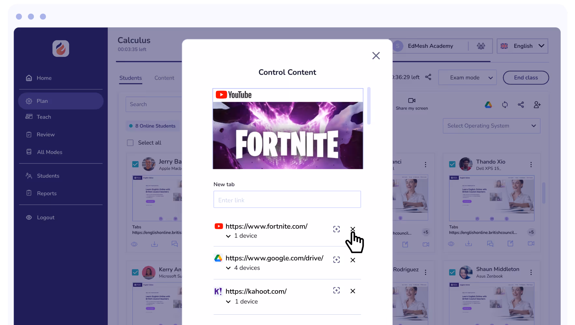This screenshot has width=575, height=325.
Task: Uncheck Thando Xio's card checkbox
Action: point(452,164)
